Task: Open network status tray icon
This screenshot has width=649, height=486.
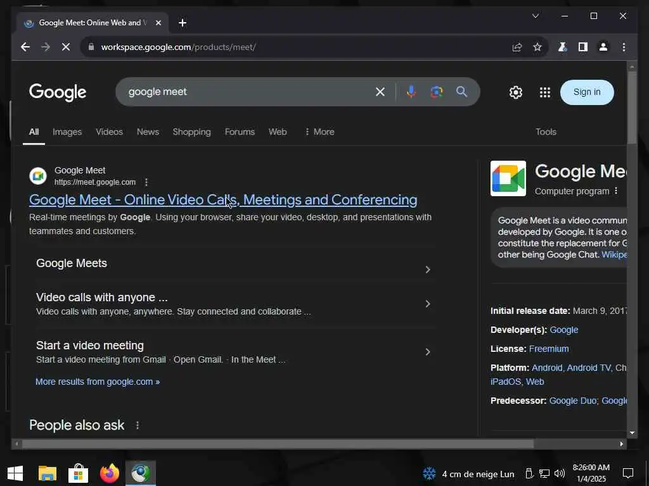Action: (x=544, y=473)
